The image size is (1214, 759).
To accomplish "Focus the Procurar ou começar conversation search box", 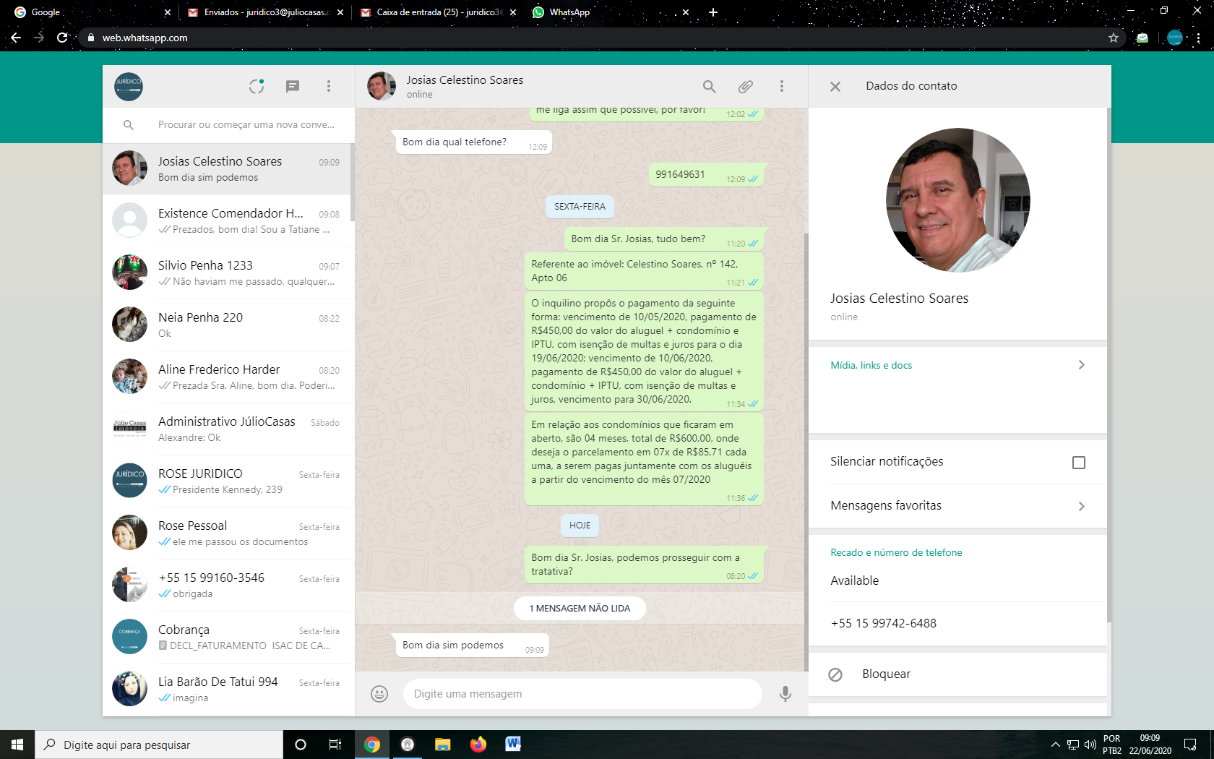I will click(246, 125).
